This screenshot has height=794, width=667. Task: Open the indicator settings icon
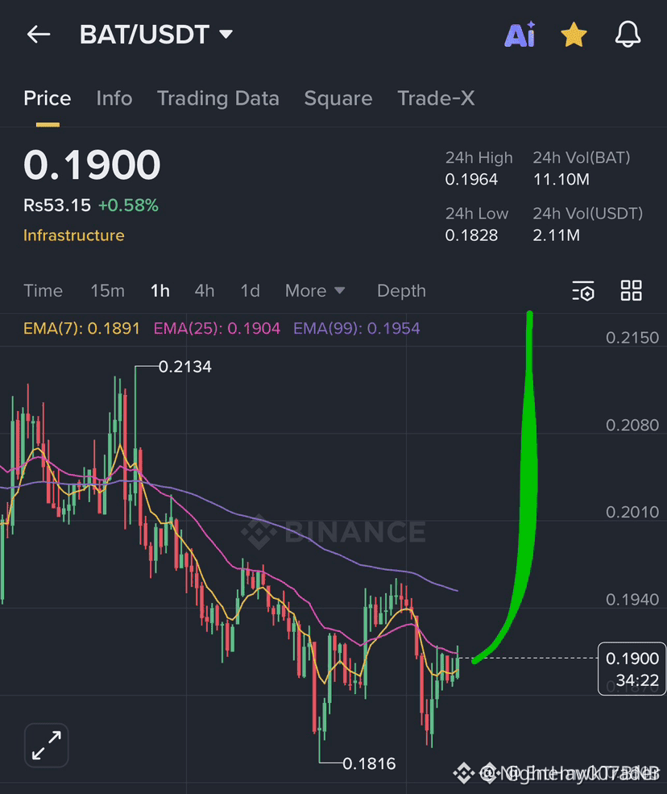(x=583, y=291)
